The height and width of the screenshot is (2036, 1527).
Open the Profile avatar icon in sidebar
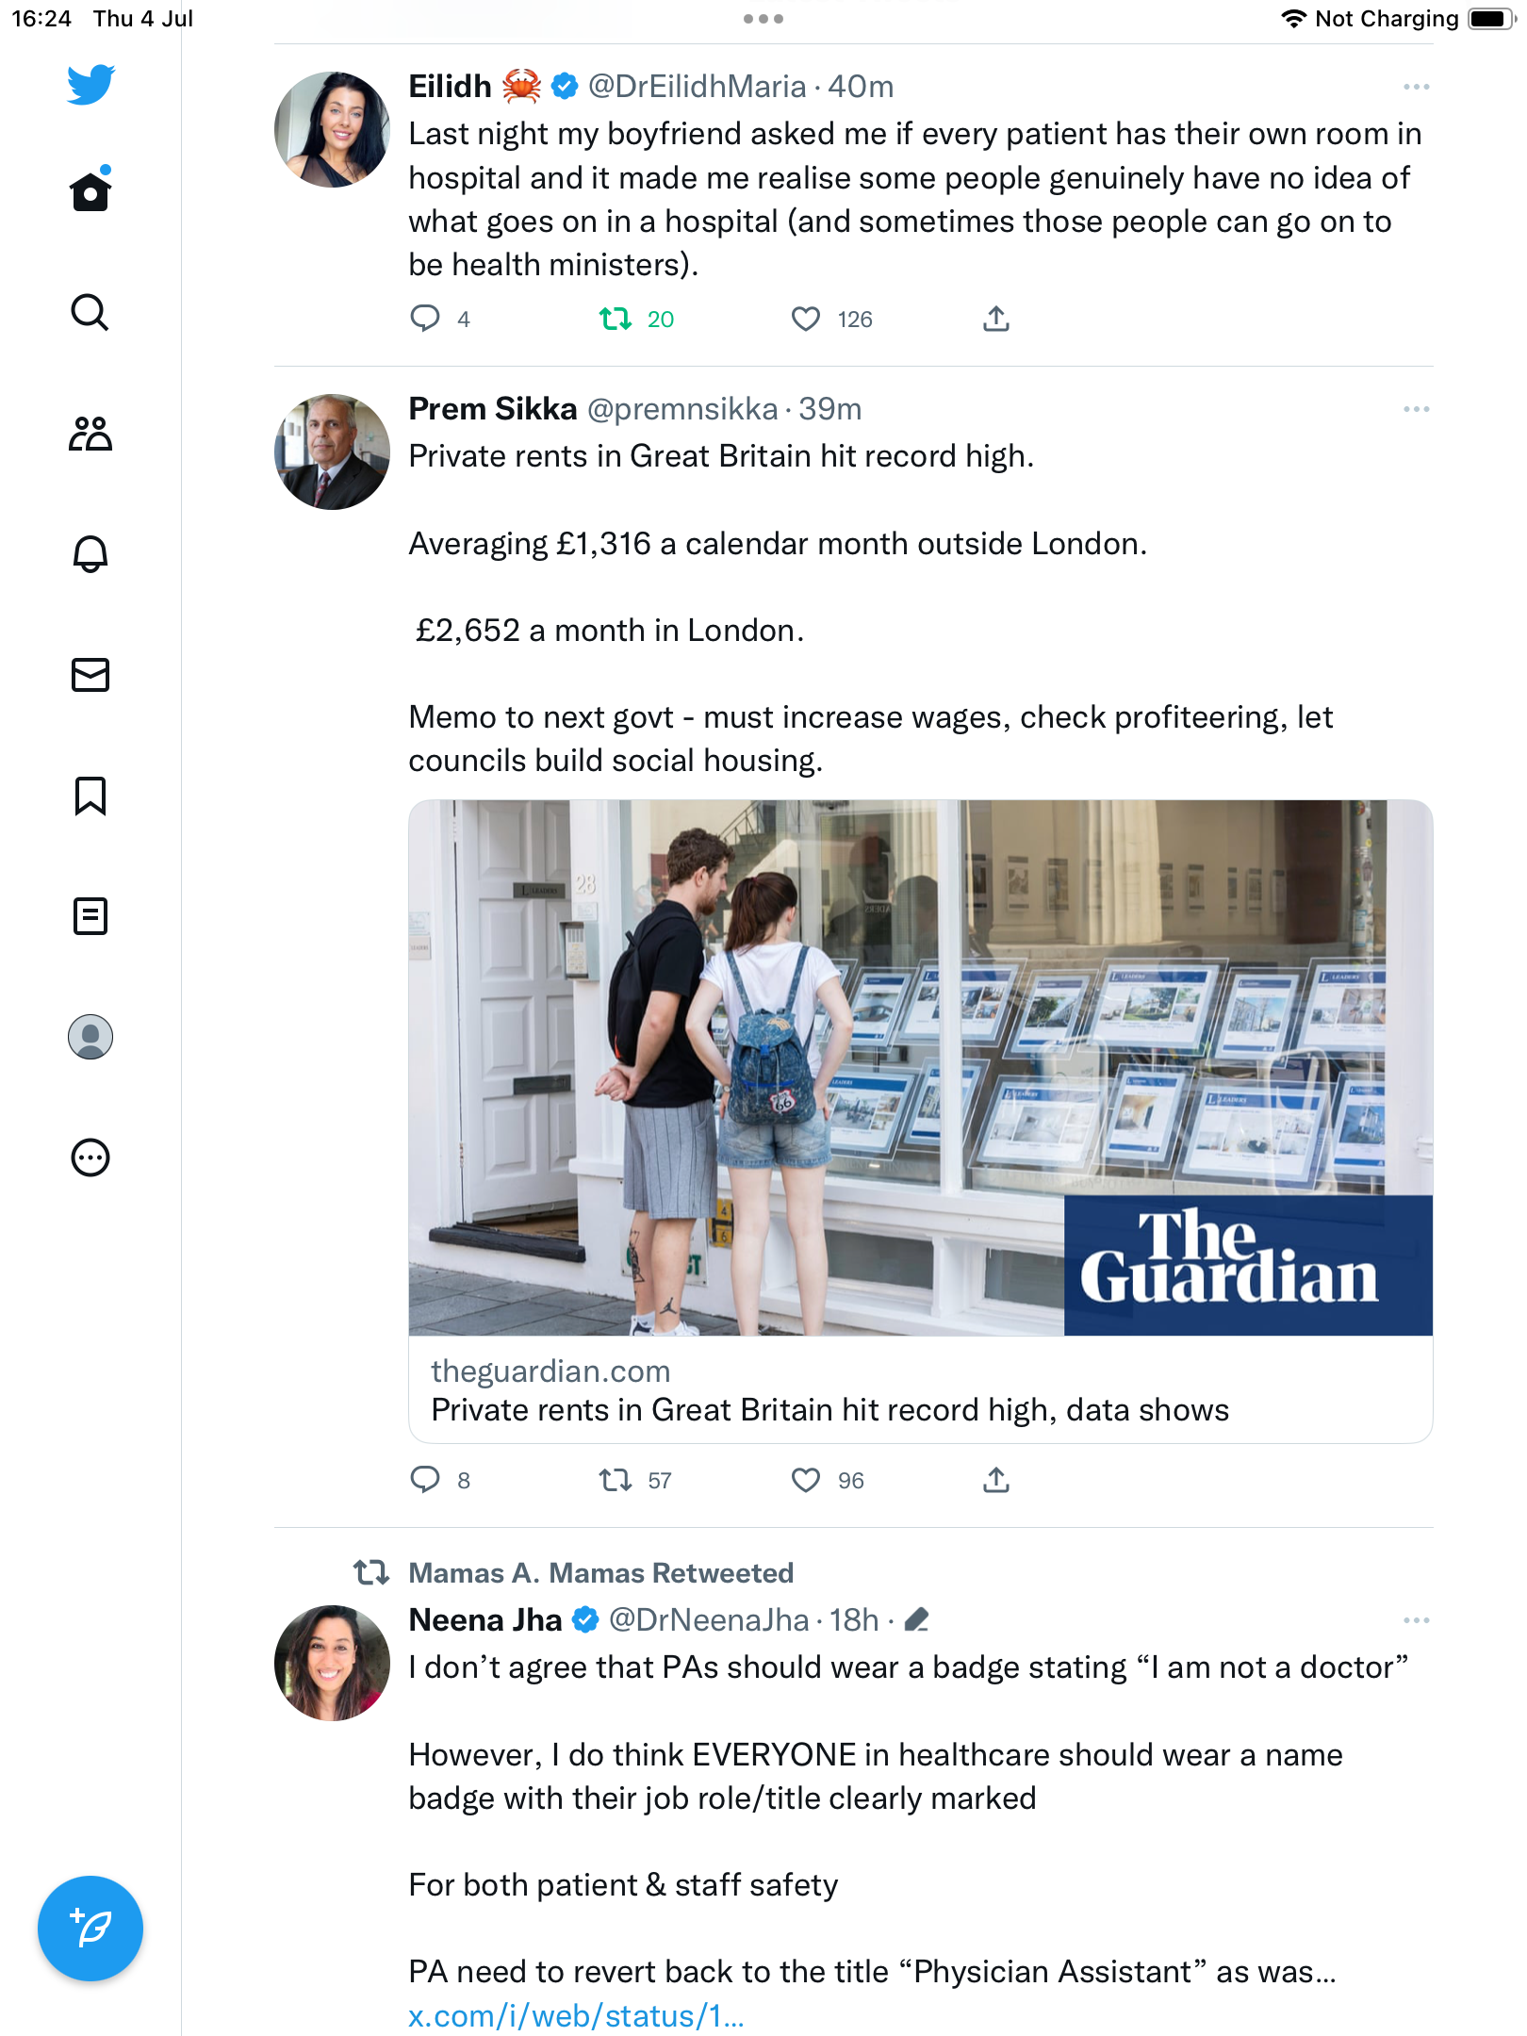(90, 1037)
